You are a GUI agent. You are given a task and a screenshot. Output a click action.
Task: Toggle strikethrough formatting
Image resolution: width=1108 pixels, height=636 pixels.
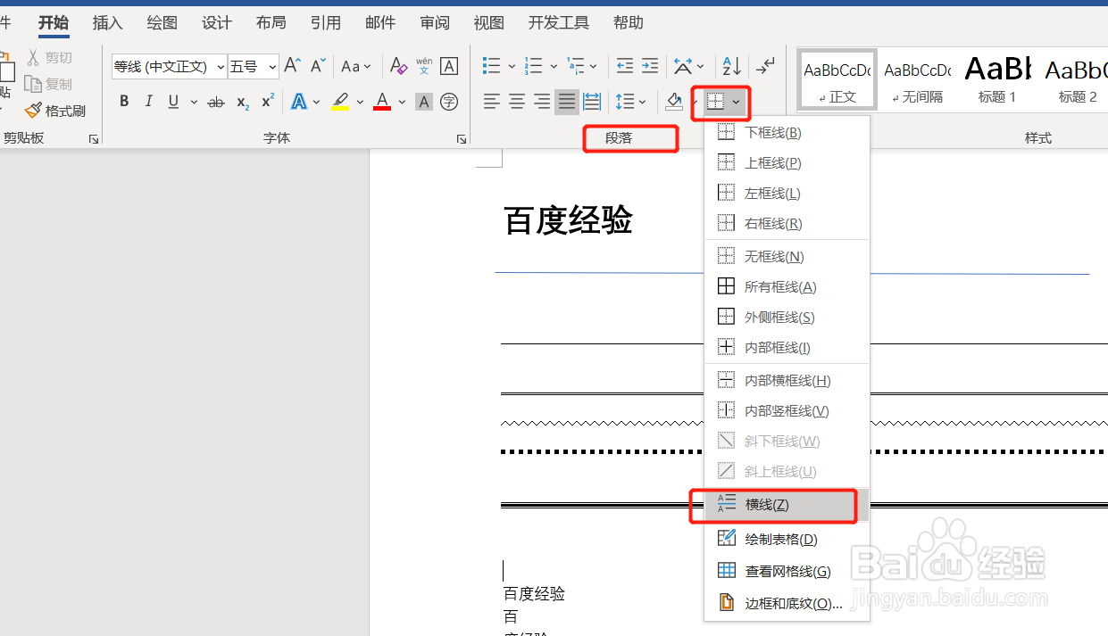click(216, 102)
